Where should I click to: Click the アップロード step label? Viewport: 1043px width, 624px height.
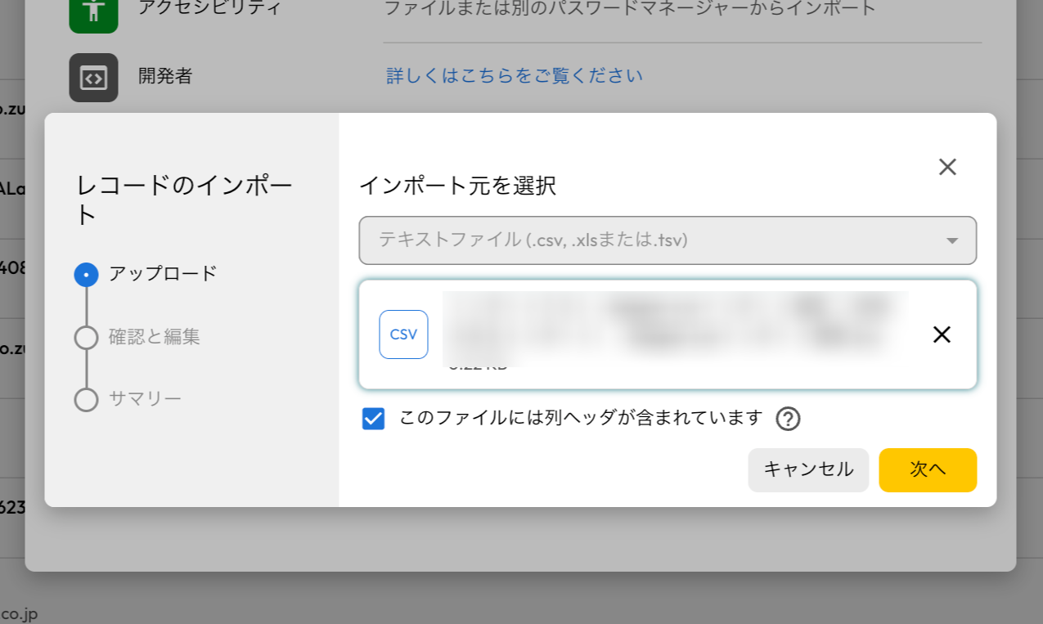[163, 274]
